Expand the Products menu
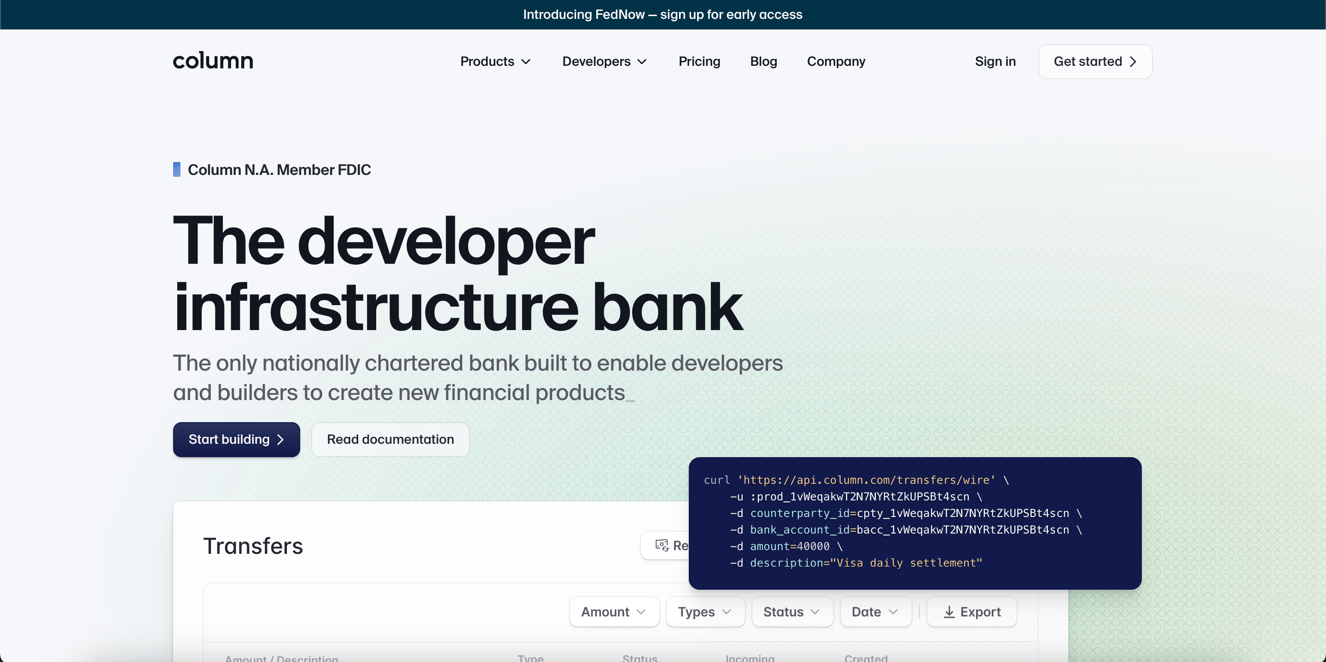 click(495, 62)
